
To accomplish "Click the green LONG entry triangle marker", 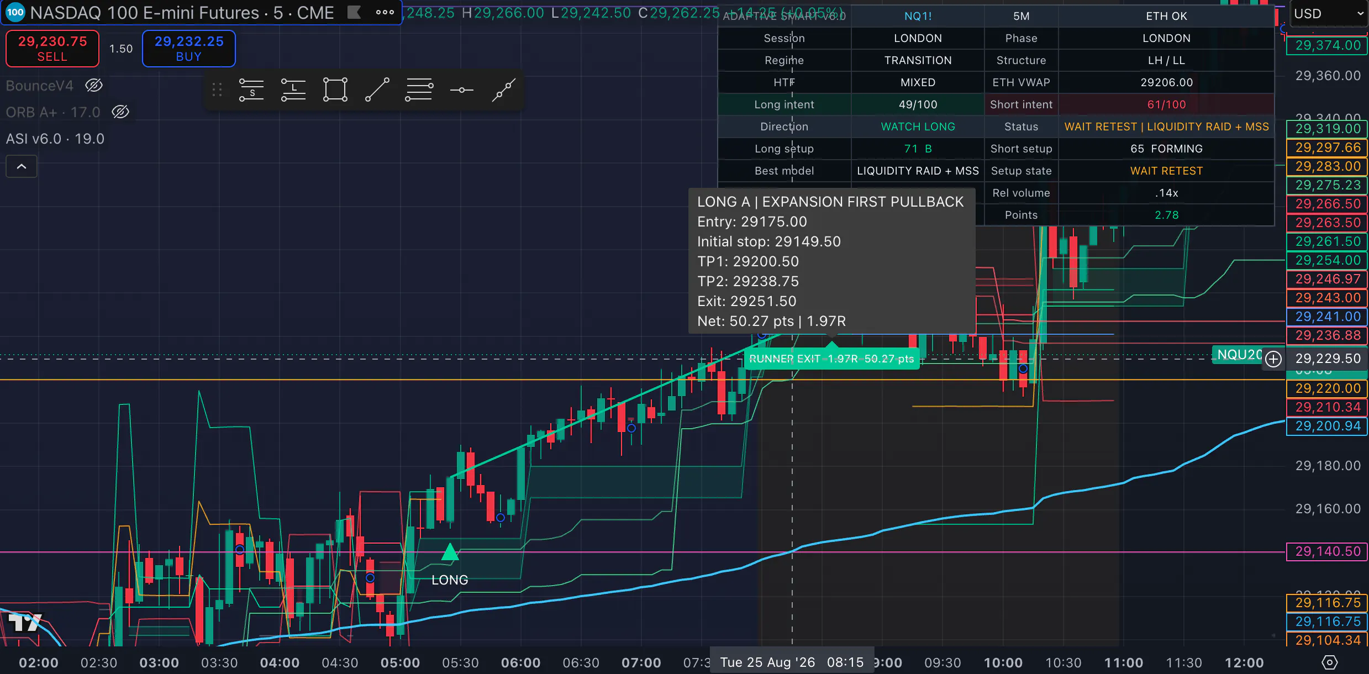I will [x=450, y=552].
